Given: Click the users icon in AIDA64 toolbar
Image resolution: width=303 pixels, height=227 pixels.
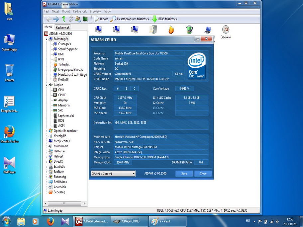Looking at the screenshot, I should (78, 19).
